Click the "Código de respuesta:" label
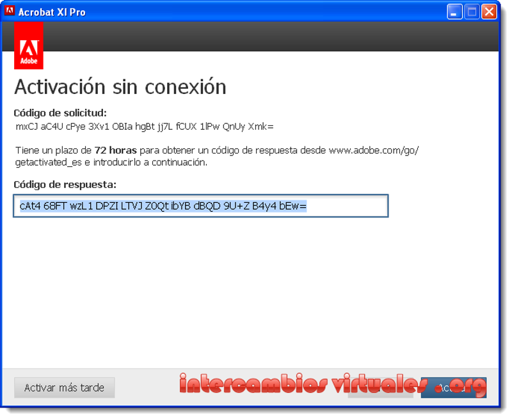Image resolution: width=512 pixels, height=419 pixels. point(65,185)
